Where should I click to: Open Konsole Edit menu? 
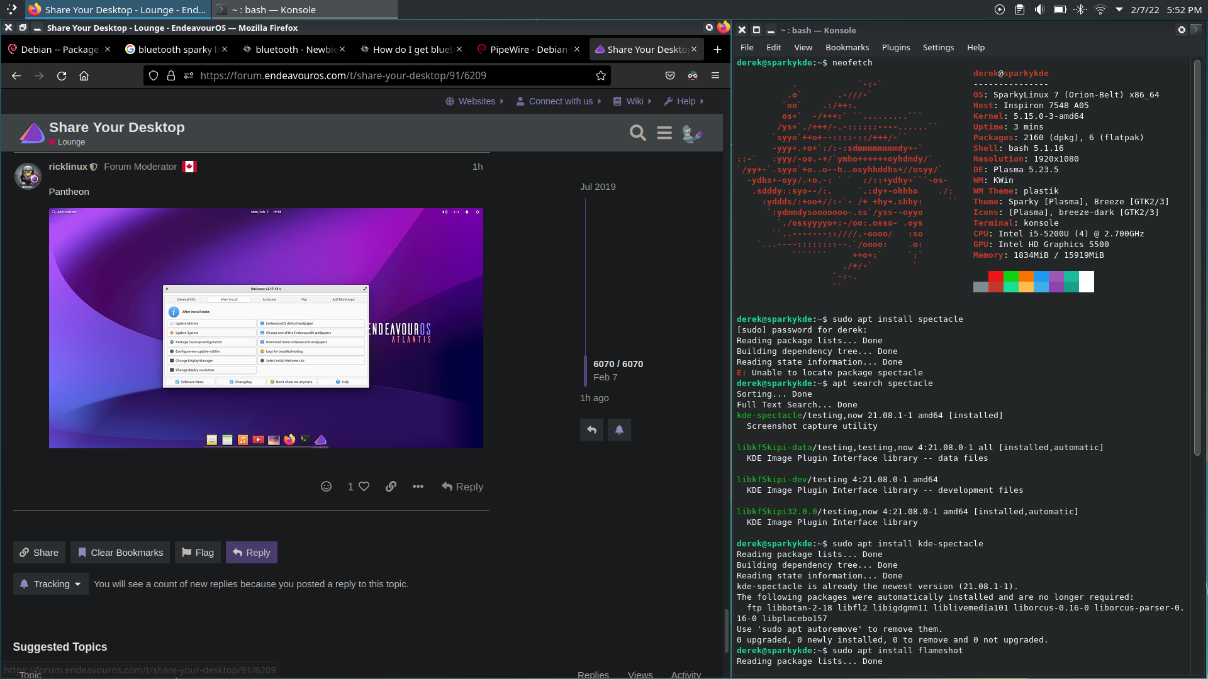(x=773, y=48)
